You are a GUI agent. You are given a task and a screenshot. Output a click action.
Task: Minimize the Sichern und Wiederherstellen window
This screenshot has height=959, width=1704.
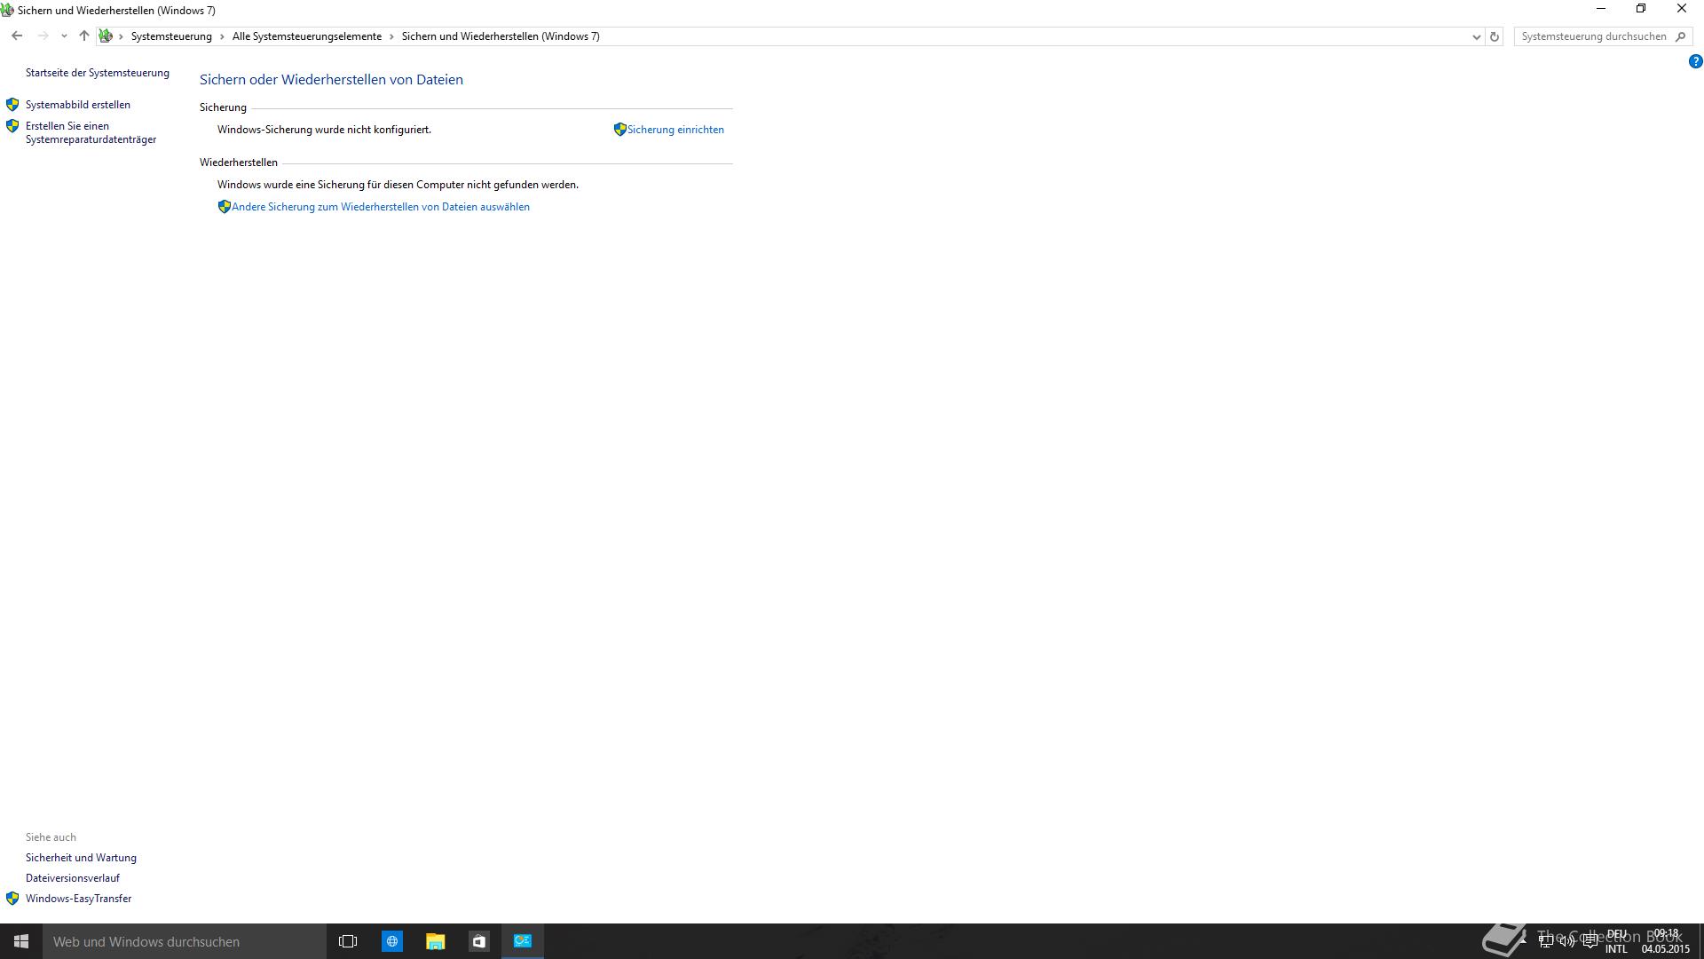coord(1601,9)
